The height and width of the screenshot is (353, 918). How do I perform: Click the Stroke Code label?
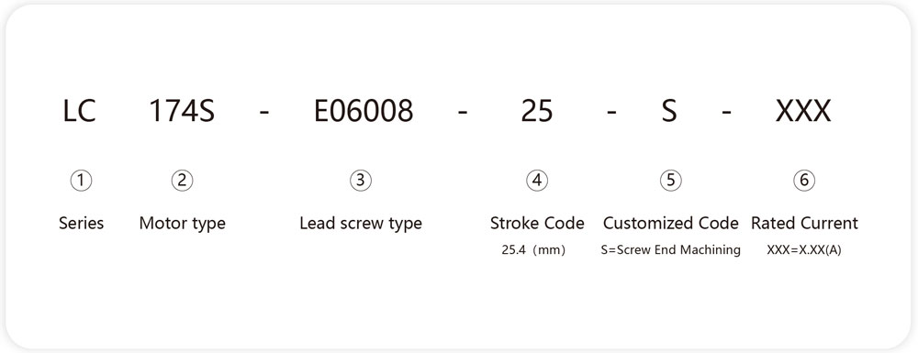(x=537, y=223)
